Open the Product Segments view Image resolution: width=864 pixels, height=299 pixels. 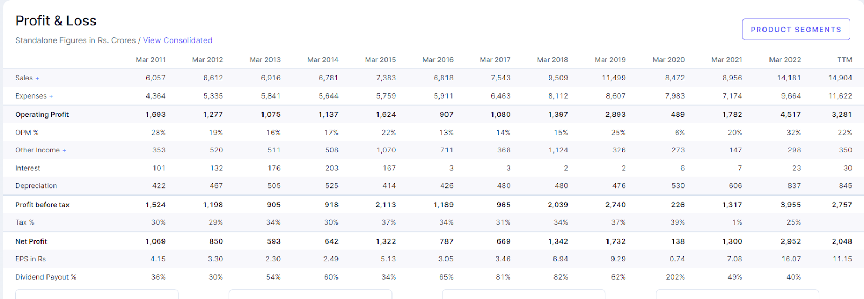coord(796,30)
